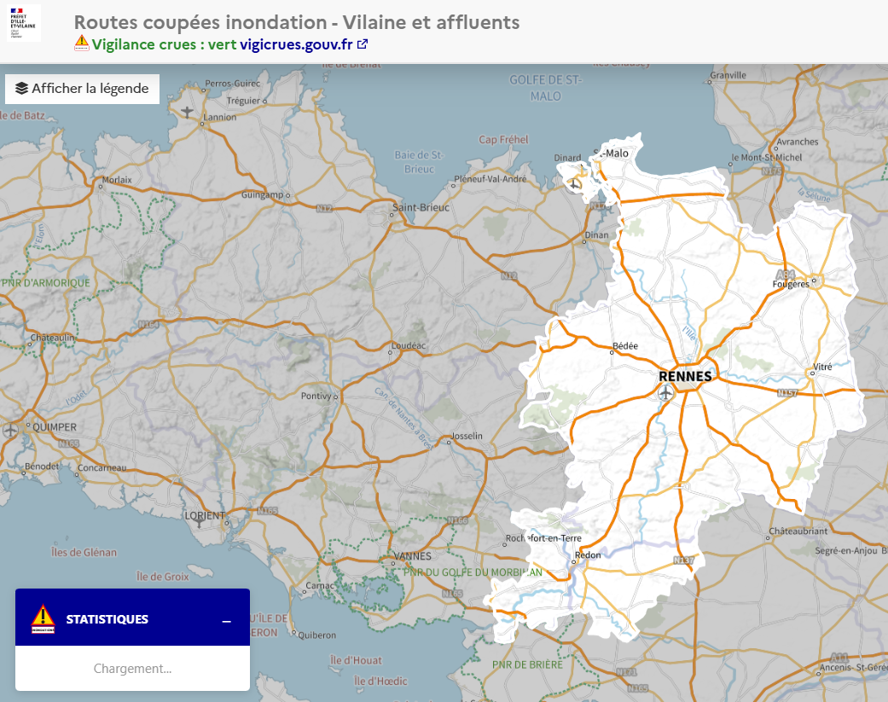888x702 pixels.
Task: Open the vigicrues.gouv.fr link
Action: pyautogui.click(x=296, y=44)
